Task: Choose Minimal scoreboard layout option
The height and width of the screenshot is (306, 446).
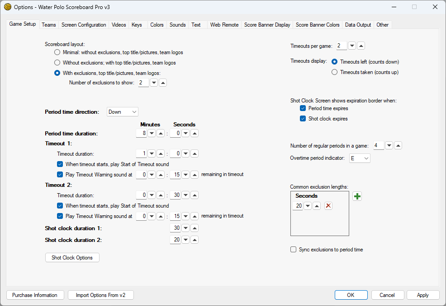Action: click(57, 52)
